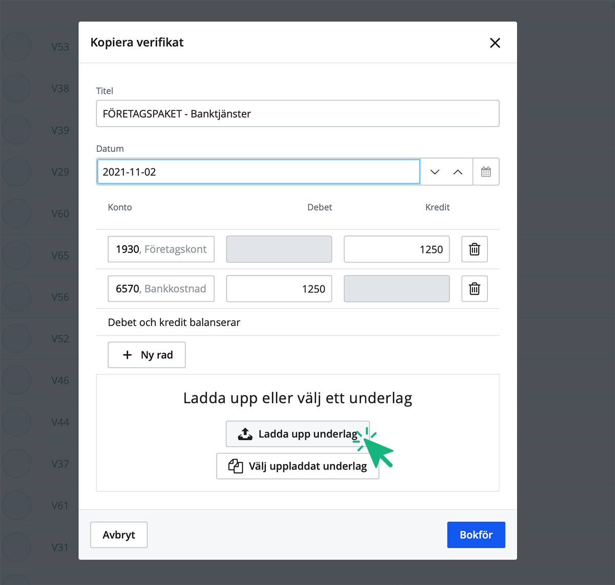
Task: Delete the 1930 Företagskont row via trash icon
Action: 474,249
